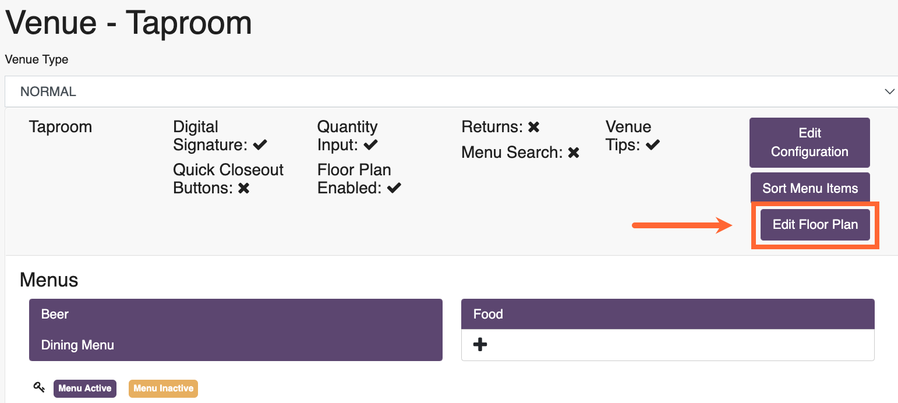This screenshot has height=403, width=898.
Task: Click the Digital Signature checkmark icon
Action: pos(260,145)
